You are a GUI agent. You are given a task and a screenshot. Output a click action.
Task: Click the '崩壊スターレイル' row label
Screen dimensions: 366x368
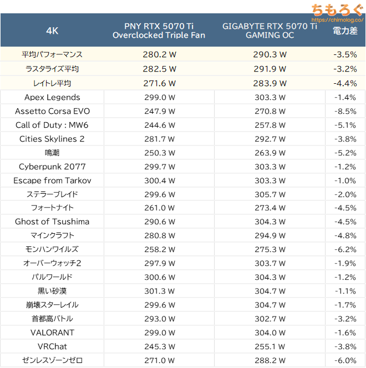coord(52,305)
